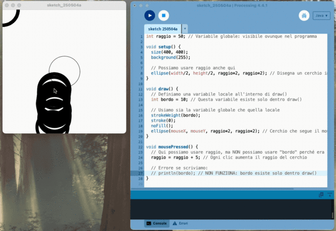The width and height of the screenshot is (336, 231).
Task: Open the Java mode dropdown
Action: click(x=321, y=16)
